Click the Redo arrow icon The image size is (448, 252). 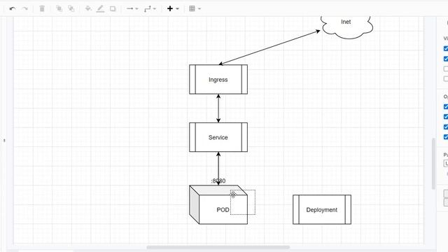(25, 8)
